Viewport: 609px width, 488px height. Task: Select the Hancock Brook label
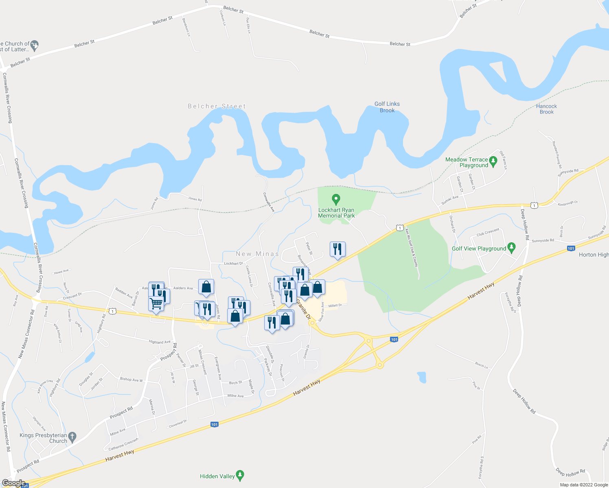tap(546, 109)
